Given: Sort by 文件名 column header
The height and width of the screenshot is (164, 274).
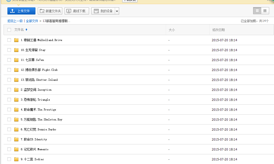Looking at the screenshot, I should 19,30.
